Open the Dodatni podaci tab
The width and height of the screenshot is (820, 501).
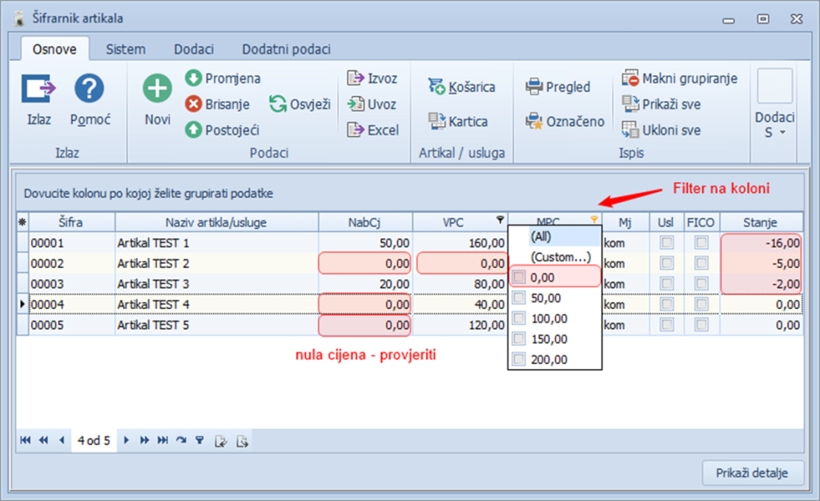(286, 50)
